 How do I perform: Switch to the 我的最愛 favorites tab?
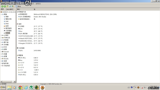coord(10,9)
